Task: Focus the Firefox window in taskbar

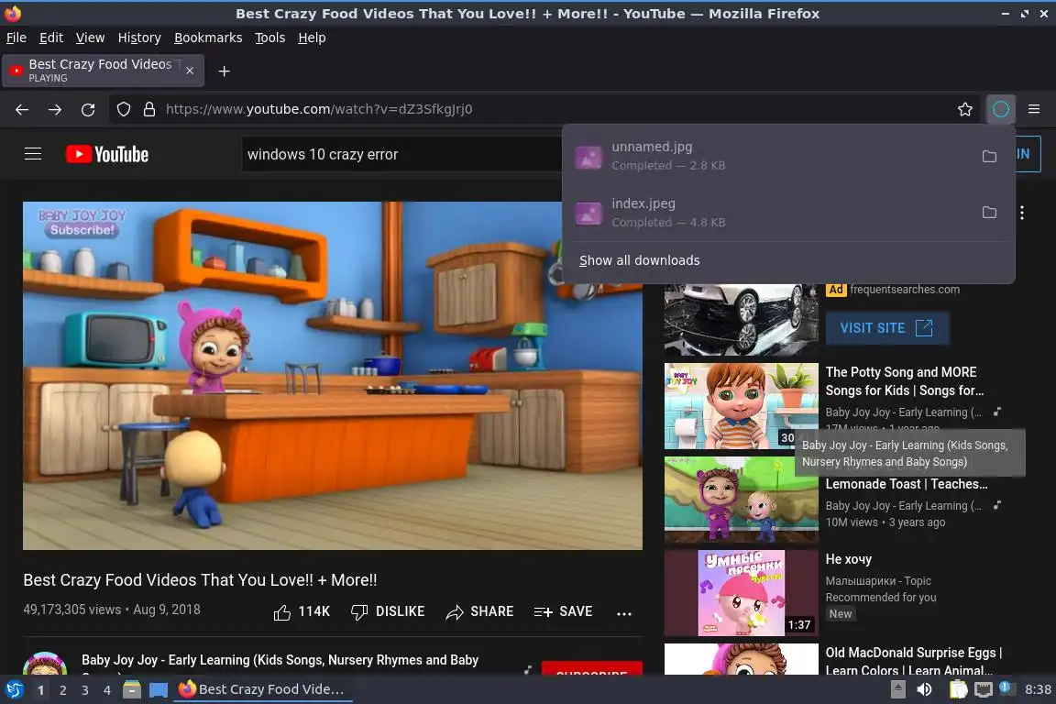Action: pos(263,689)
